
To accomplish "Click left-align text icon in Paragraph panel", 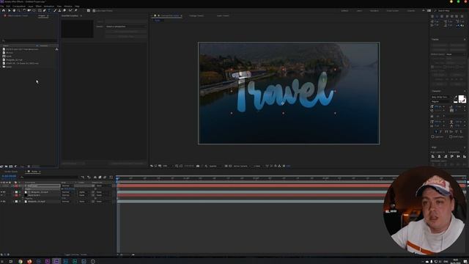I will (x=432, y=16).
